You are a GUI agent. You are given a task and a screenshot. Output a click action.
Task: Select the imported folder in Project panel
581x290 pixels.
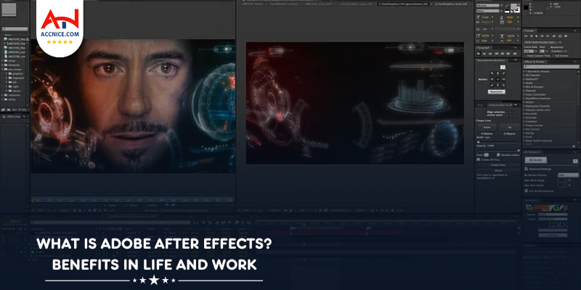[15, 78]
